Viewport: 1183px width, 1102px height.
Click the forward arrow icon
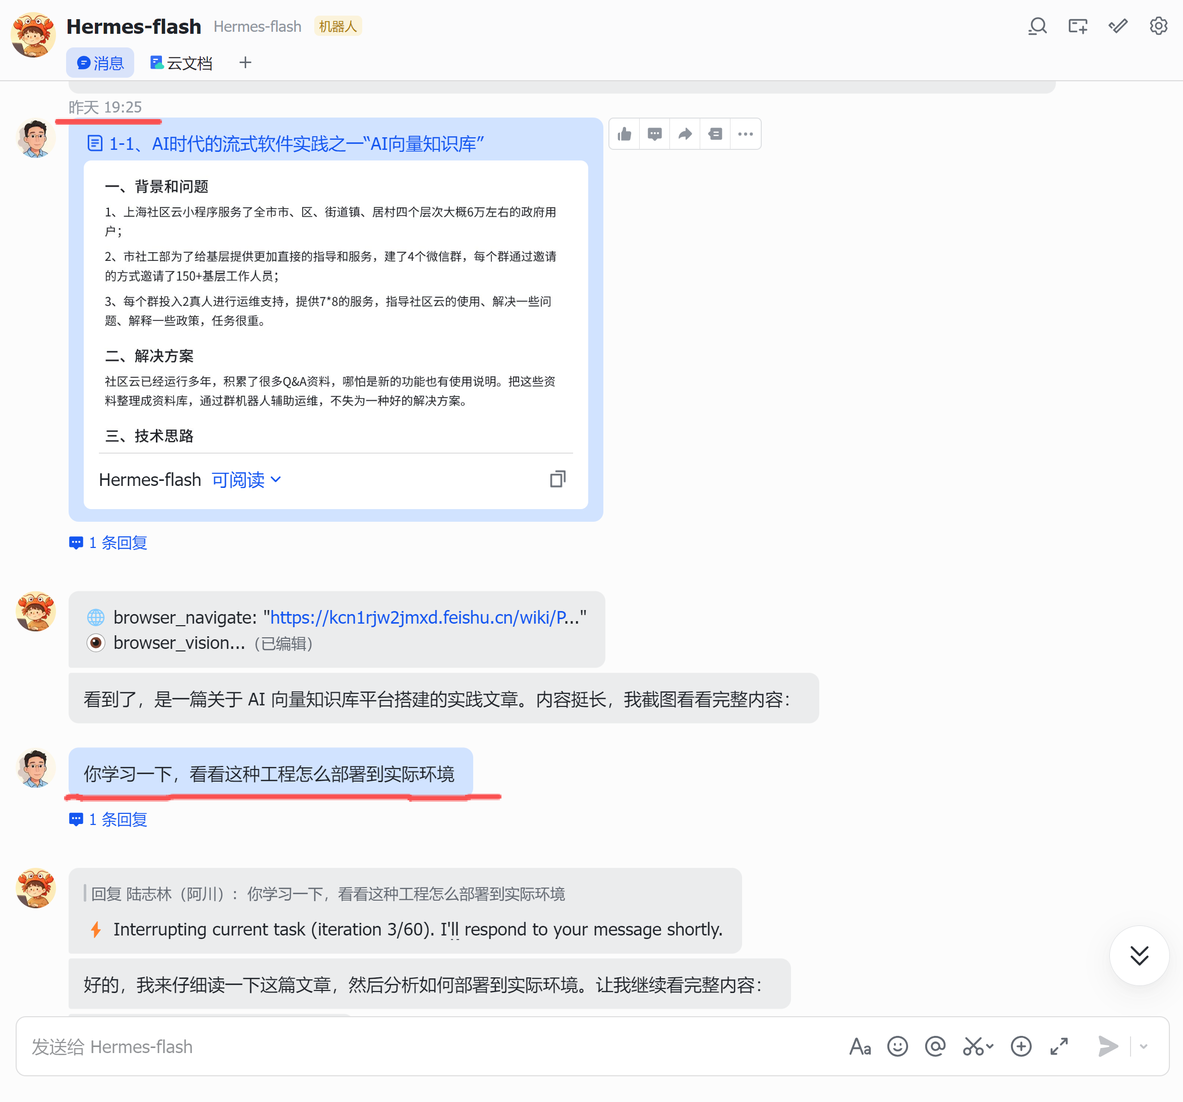685,134
